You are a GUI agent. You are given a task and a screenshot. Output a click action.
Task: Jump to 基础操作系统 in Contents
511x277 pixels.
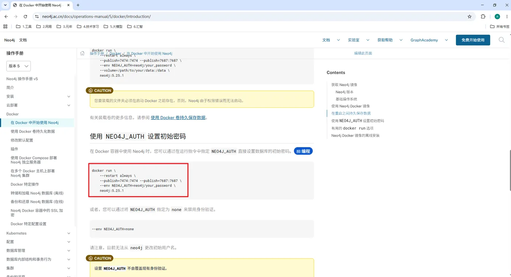(346, 99)
